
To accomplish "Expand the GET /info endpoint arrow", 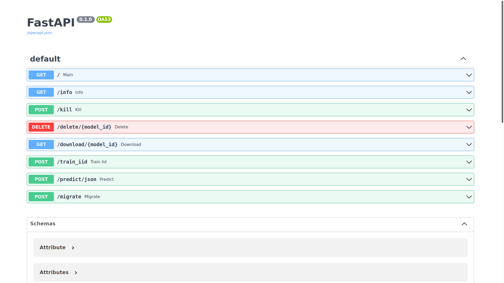I will 469,92.
